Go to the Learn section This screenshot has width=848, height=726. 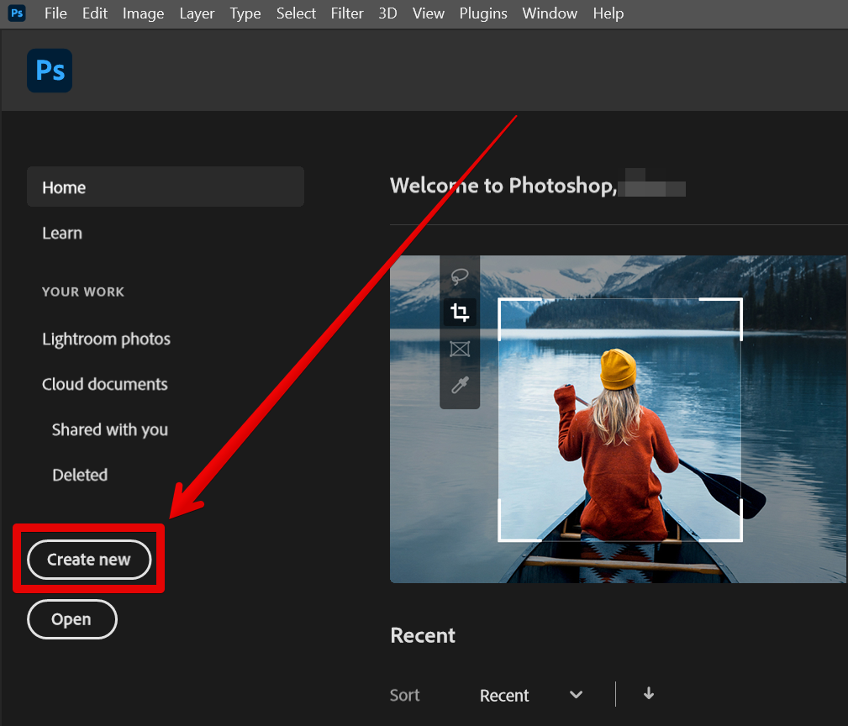click(62, 233)
